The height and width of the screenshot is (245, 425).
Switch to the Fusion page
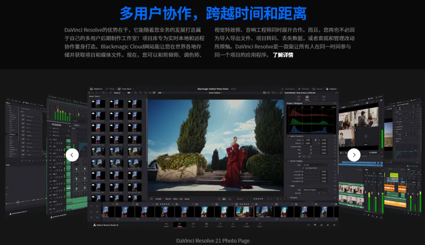[220, 225]
